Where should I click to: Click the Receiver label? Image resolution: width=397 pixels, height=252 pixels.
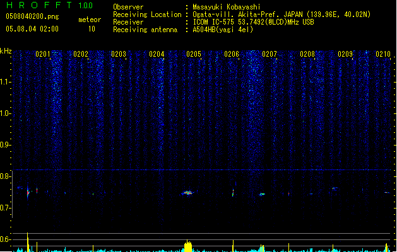click(128, 22)
